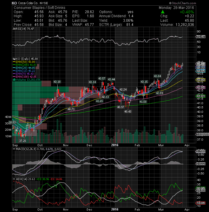Click the 40.97 price low annotation
This screenshot has width=209, height=212.
(121, 107)
